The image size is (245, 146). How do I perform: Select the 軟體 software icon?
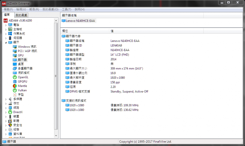click(x=10, y=121)
